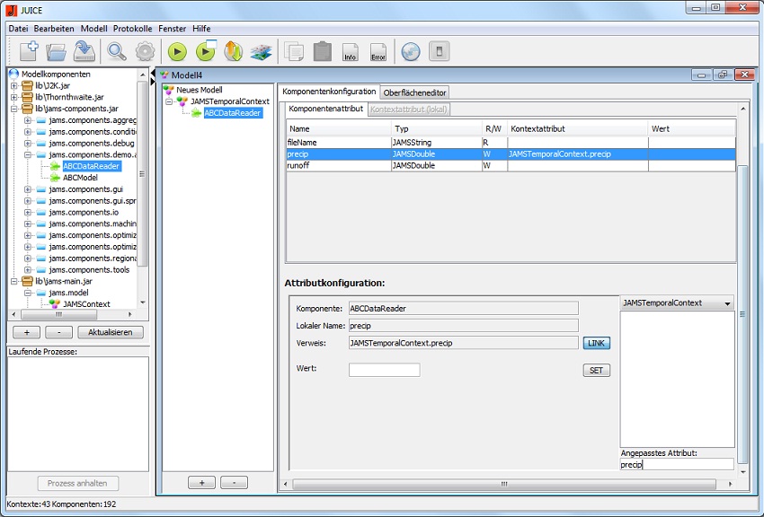
Task: Click the magnifying glass search icon
Action: (x=117, y=52)
